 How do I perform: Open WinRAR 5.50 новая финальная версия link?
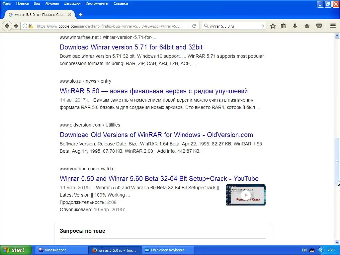(x=154, y=91)
